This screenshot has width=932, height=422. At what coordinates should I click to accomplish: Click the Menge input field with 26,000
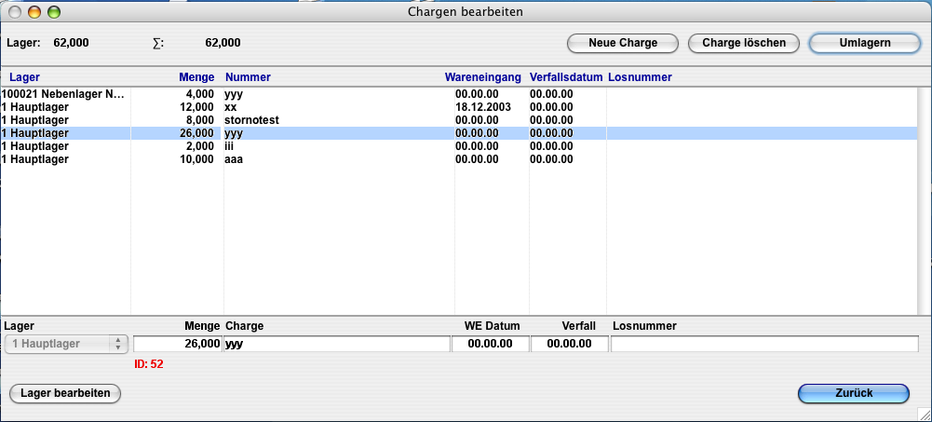tap(179, 344)
